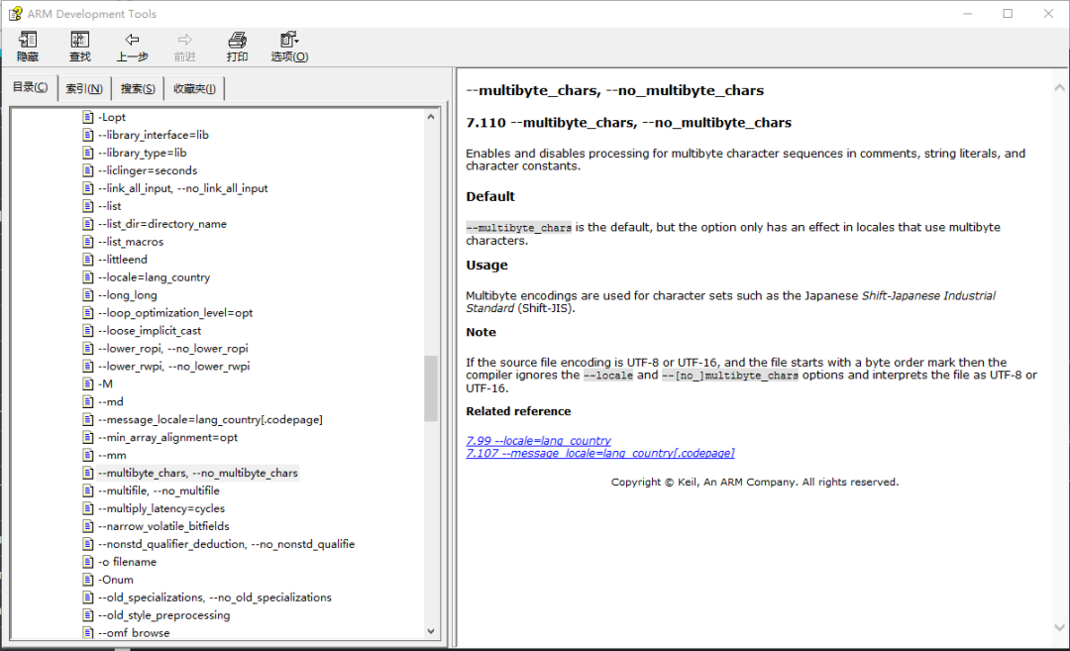Click the --locale code text in Note
Viewport: 1070px width, 651px height.
pyautogui.click(x=608, y=376)
